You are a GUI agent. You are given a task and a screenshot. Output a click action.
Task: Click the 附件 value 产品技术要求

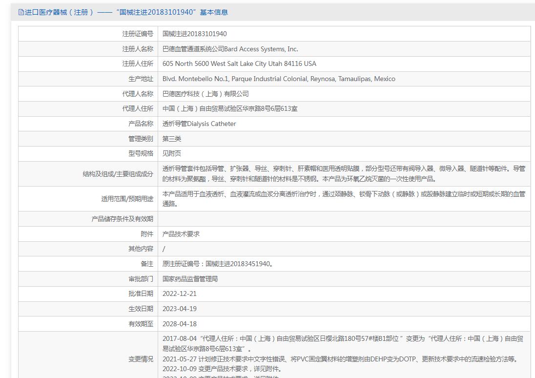coord(181,234)
